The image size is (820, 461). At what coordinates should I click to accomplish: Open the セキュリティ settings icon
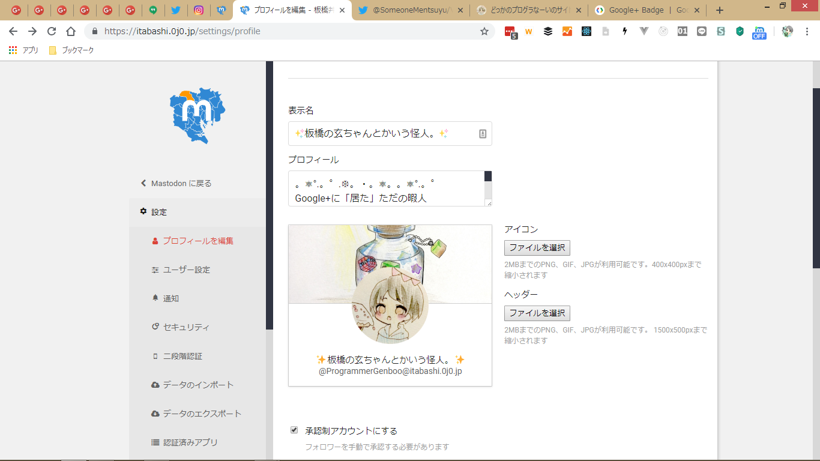(x=155, y=327)
